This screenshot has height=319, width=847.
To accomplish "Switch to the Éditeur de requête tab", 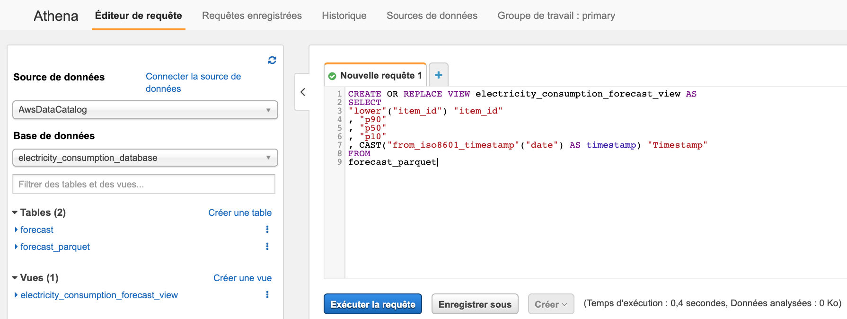I will click(x=138, y=16).
